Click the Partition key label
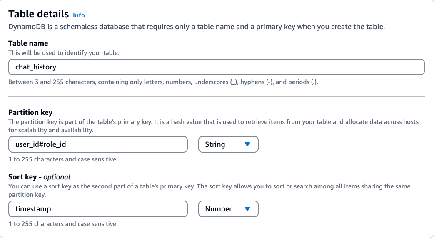Image resolution: width=434 pixels, height=238 pixels. coord(30,112)
